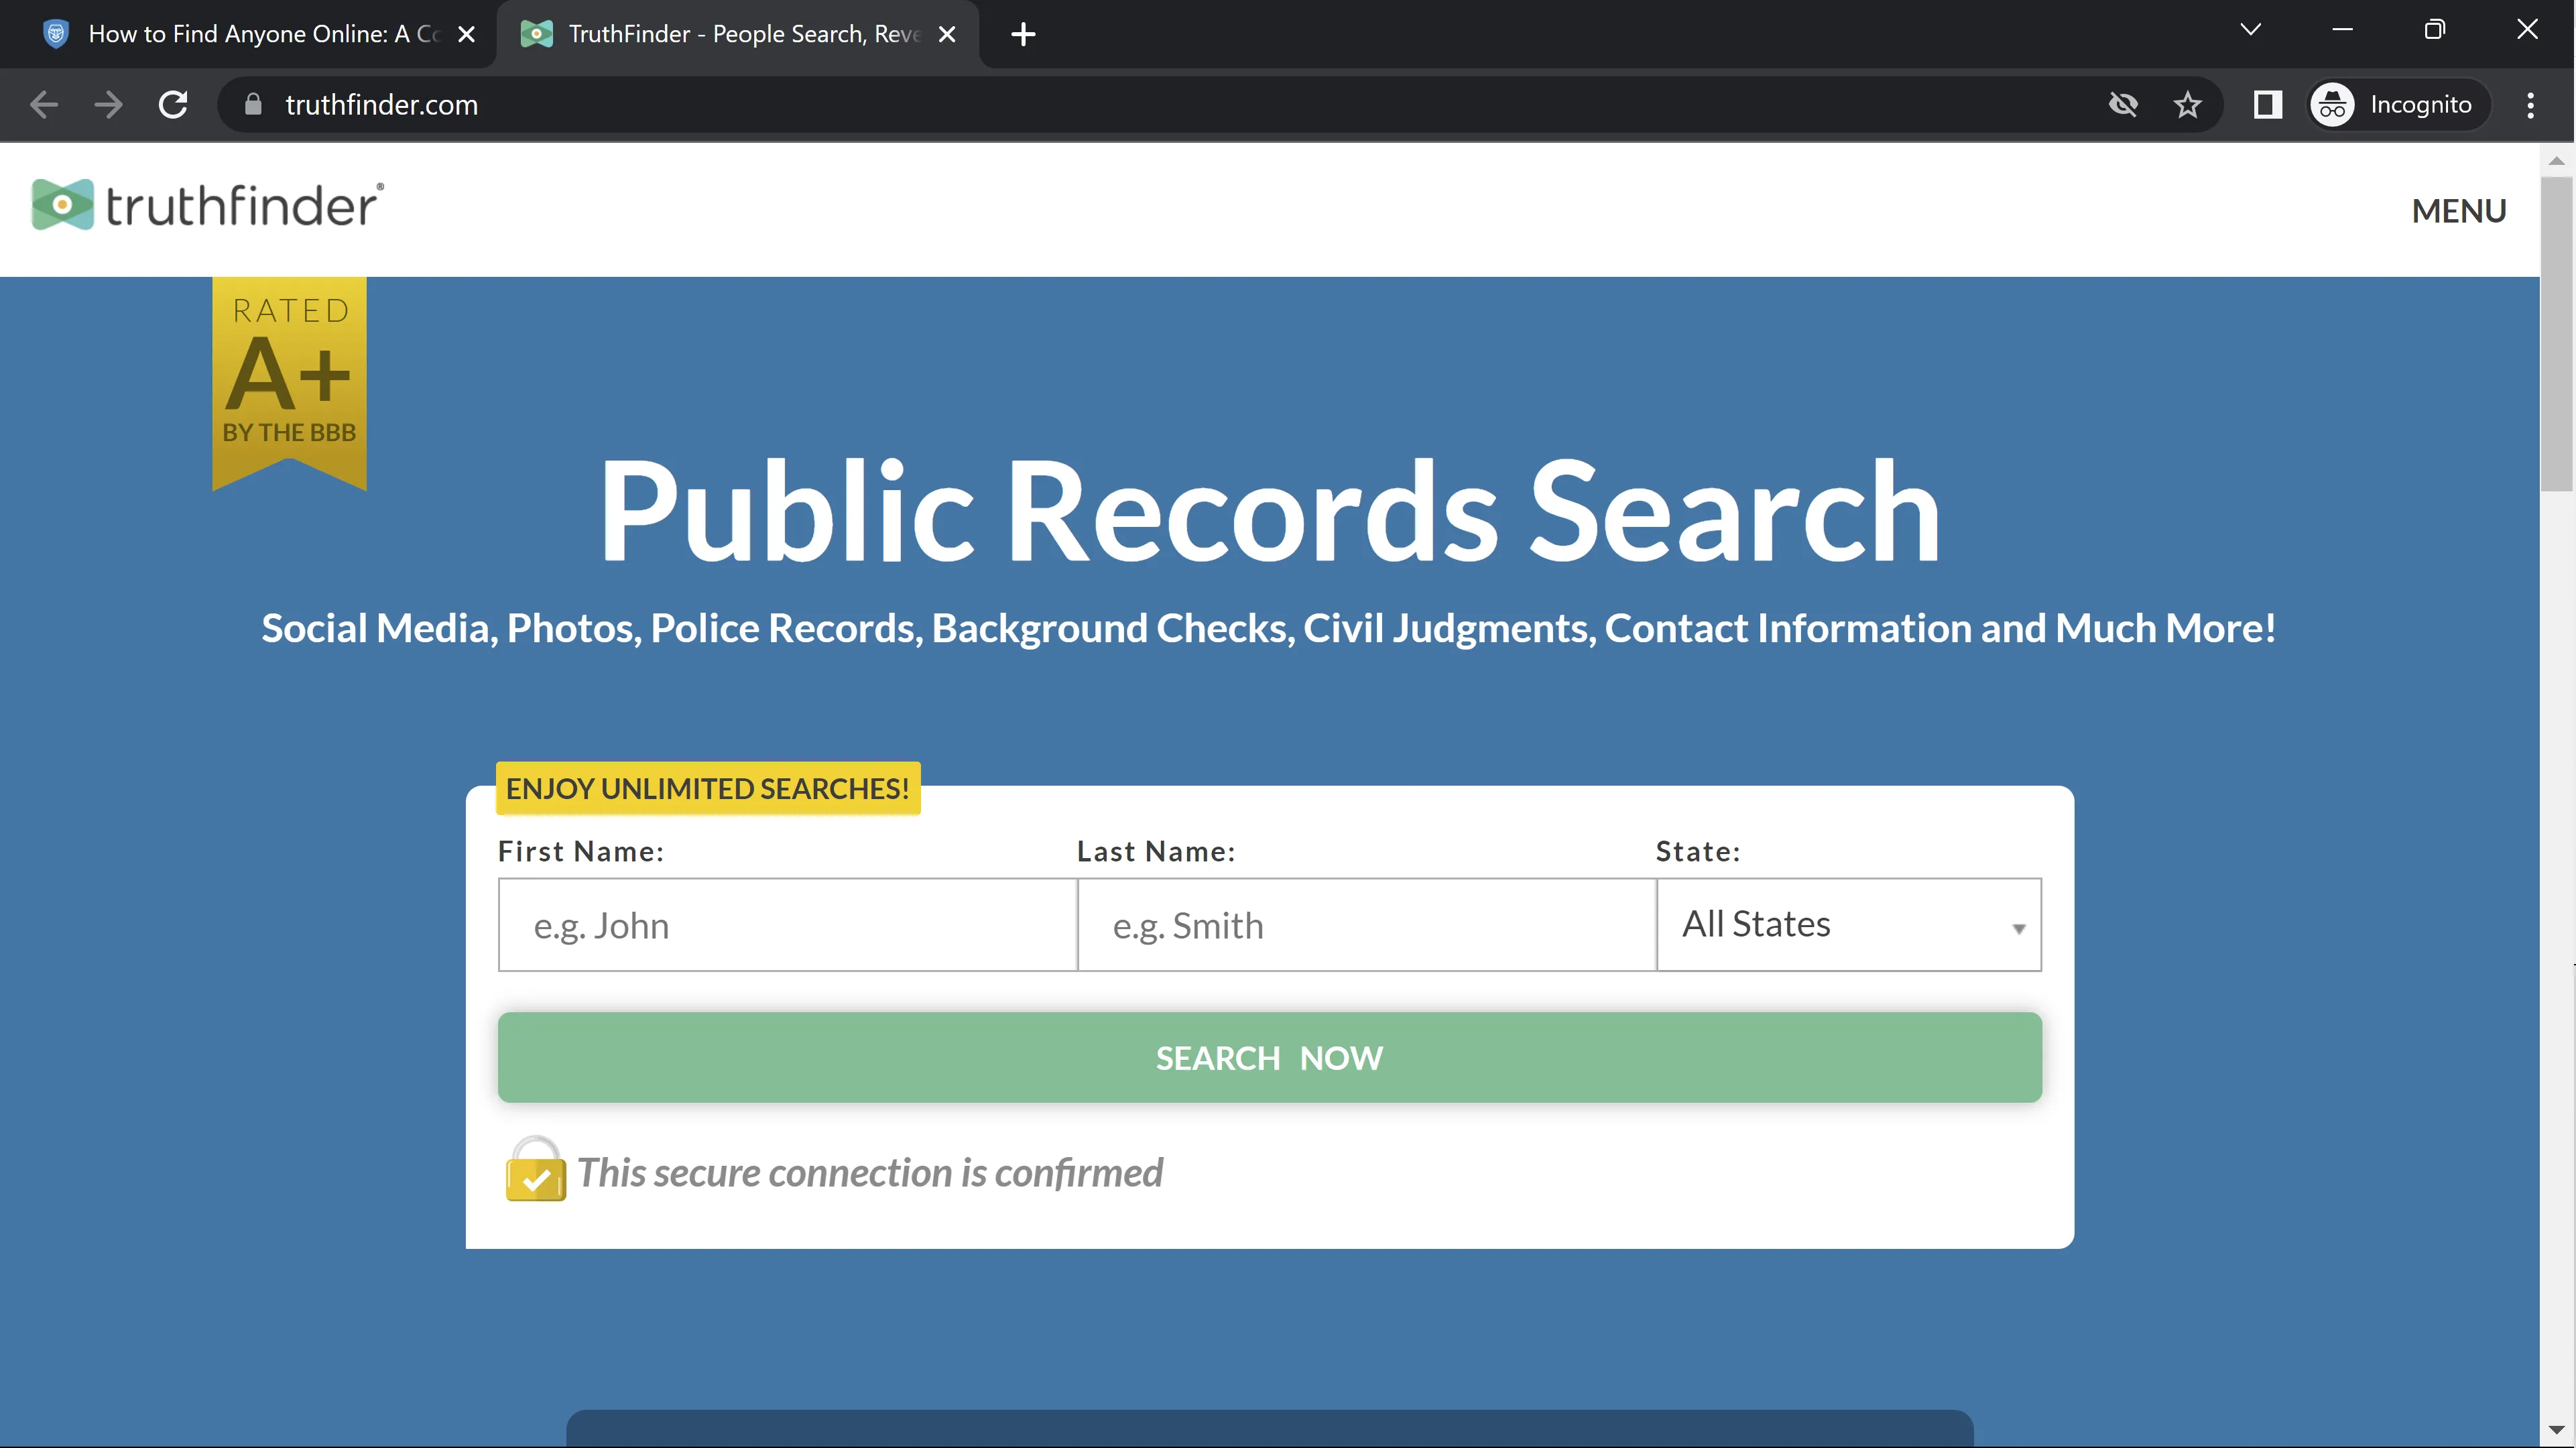Image resolution: width=2576 pixels, height=1448 pixels.
Task: Click the Last Name input field
Action: click(1366, 925)
